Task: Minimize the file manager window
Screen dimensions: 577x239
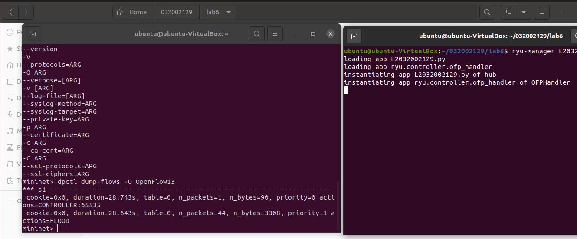Action: click(x=563, y=12)
